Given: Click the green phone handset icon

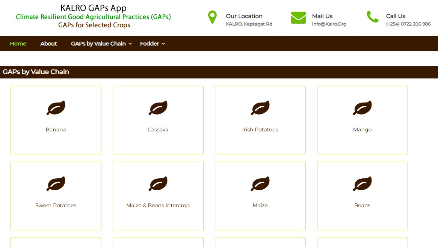Looking at the screenshot, I should 372,17.
